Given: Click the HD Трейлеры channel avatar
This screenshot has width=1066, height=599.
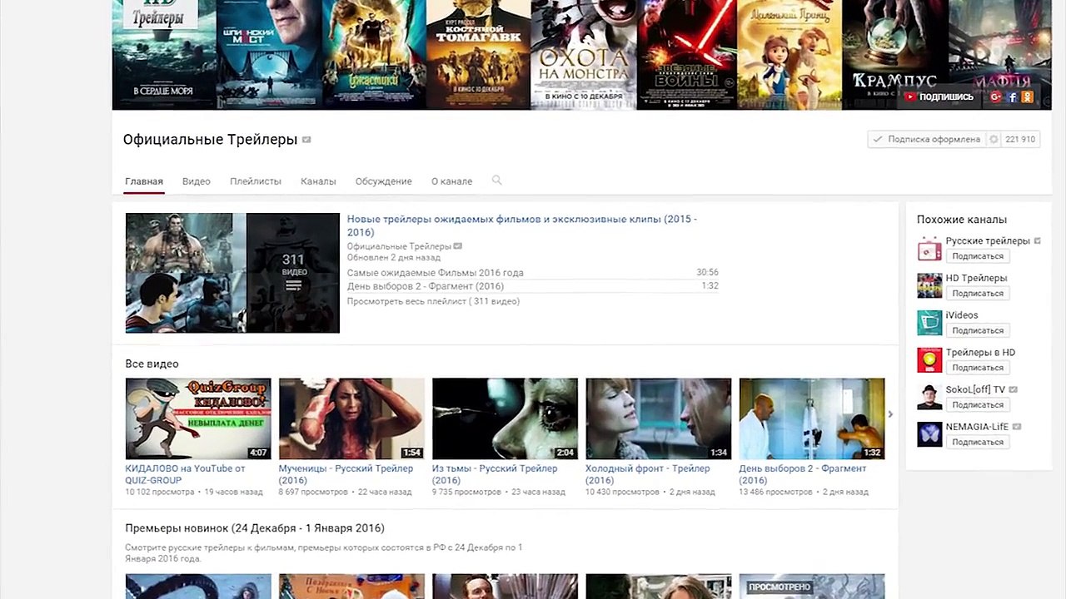Looking at the screenshot, I should pyautogui.click(x=929, y=285).
